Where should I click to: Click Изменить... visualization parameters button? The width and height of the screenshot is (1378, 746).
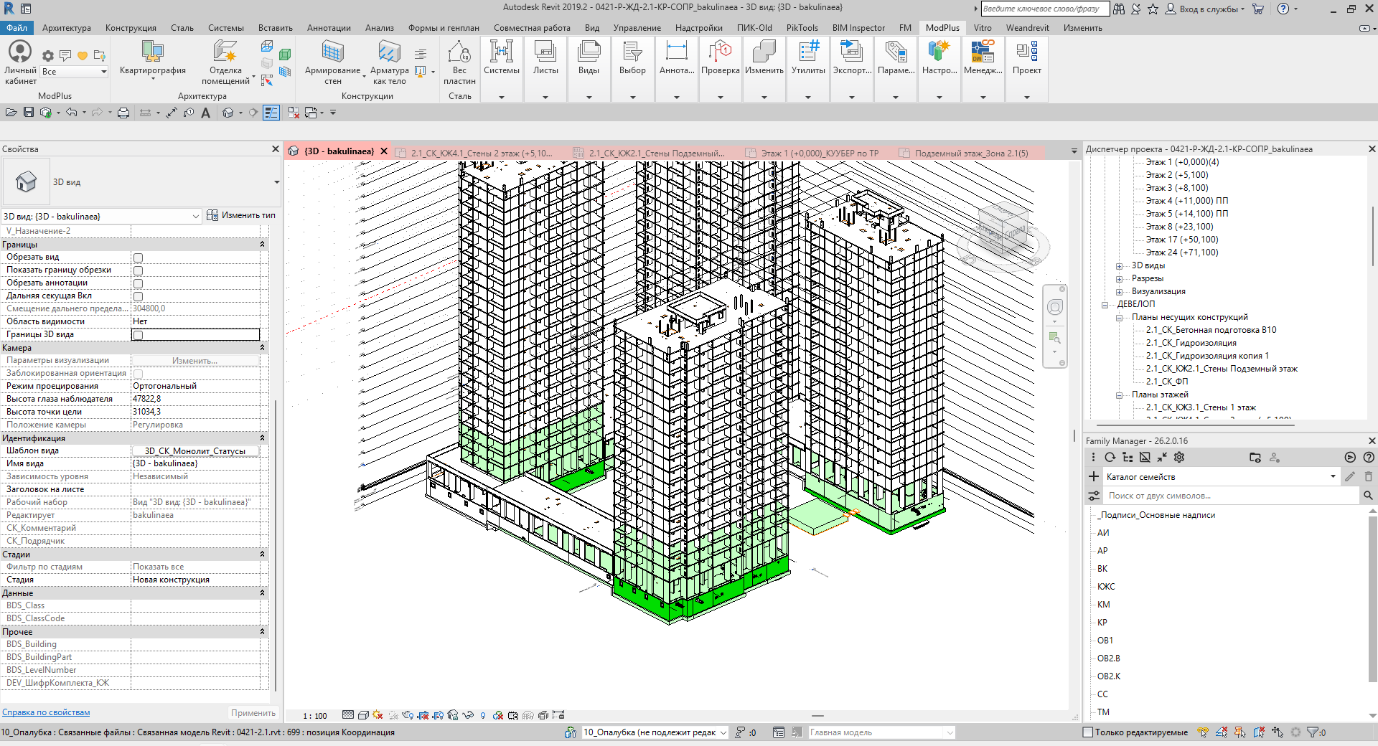[194, 361]
